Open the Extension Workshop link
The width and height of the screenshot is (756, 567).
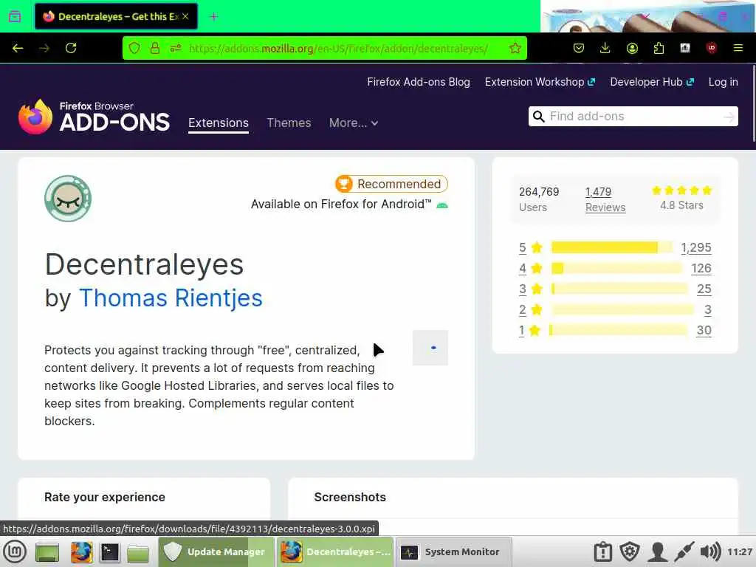[x=540, y=82]
